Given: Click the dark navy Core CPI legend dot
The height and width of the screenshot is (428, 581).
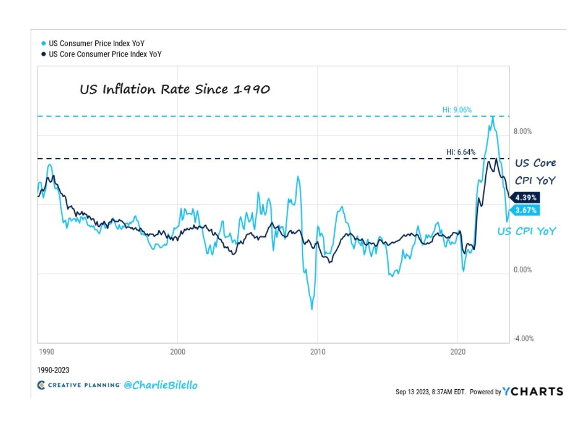Looking at the screenshot, I should pyautogui.click(x=43, y=54).
